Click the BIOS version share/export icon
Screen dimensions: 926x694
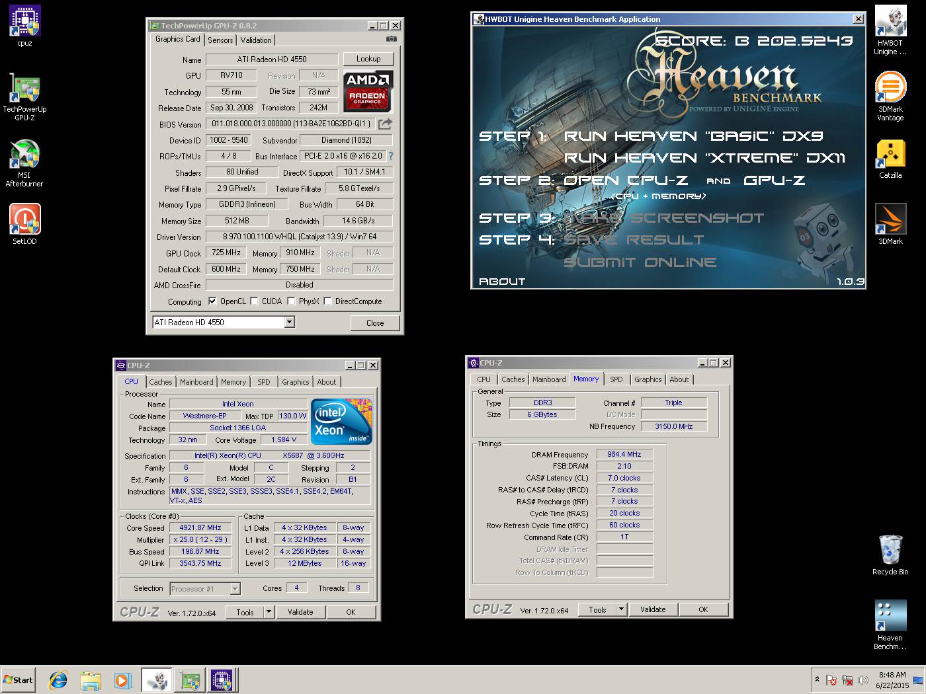click(x=386, y=124)
